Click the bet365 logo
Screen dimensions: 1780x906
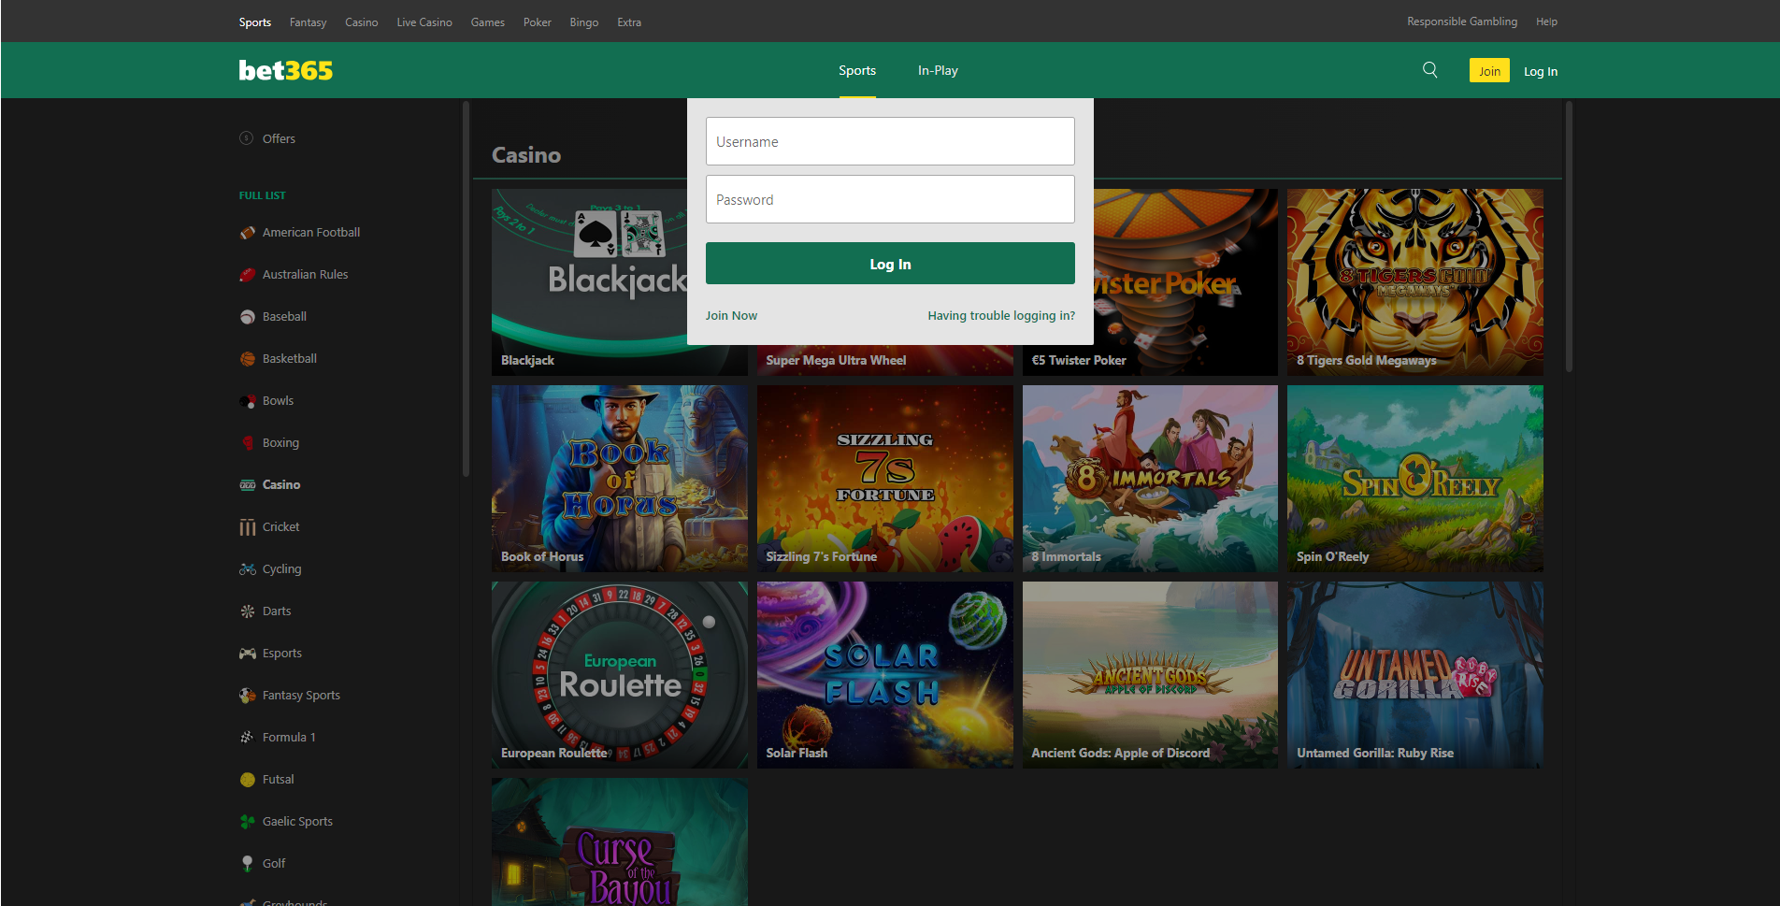coord(285,70)
